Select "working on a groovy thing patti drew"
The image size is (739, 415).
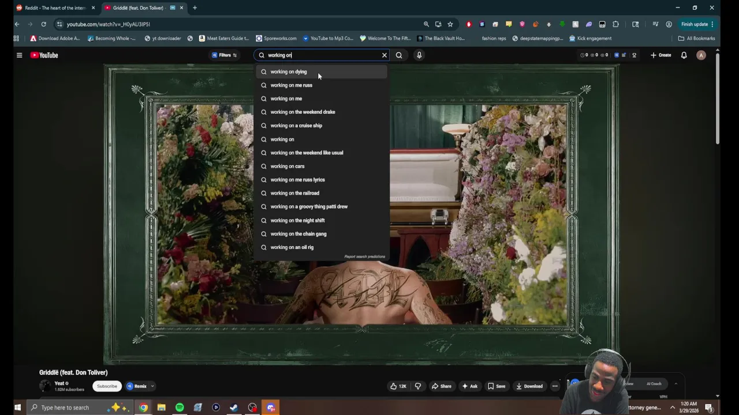pos(322,206)
